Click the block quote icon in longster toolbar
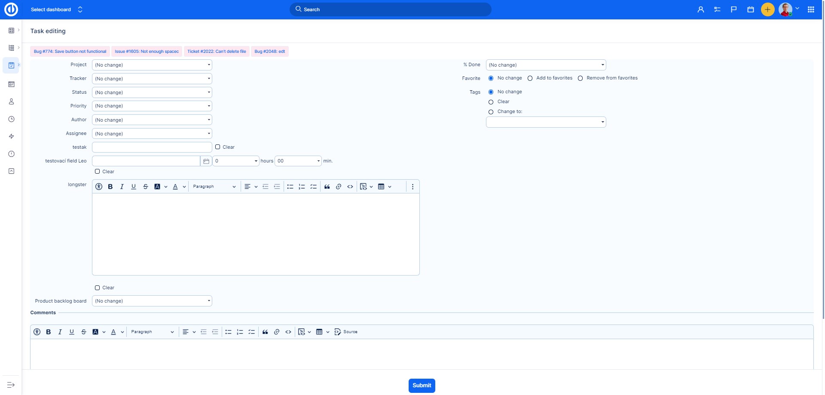This screenshot has width=825, height=395. 327,187
